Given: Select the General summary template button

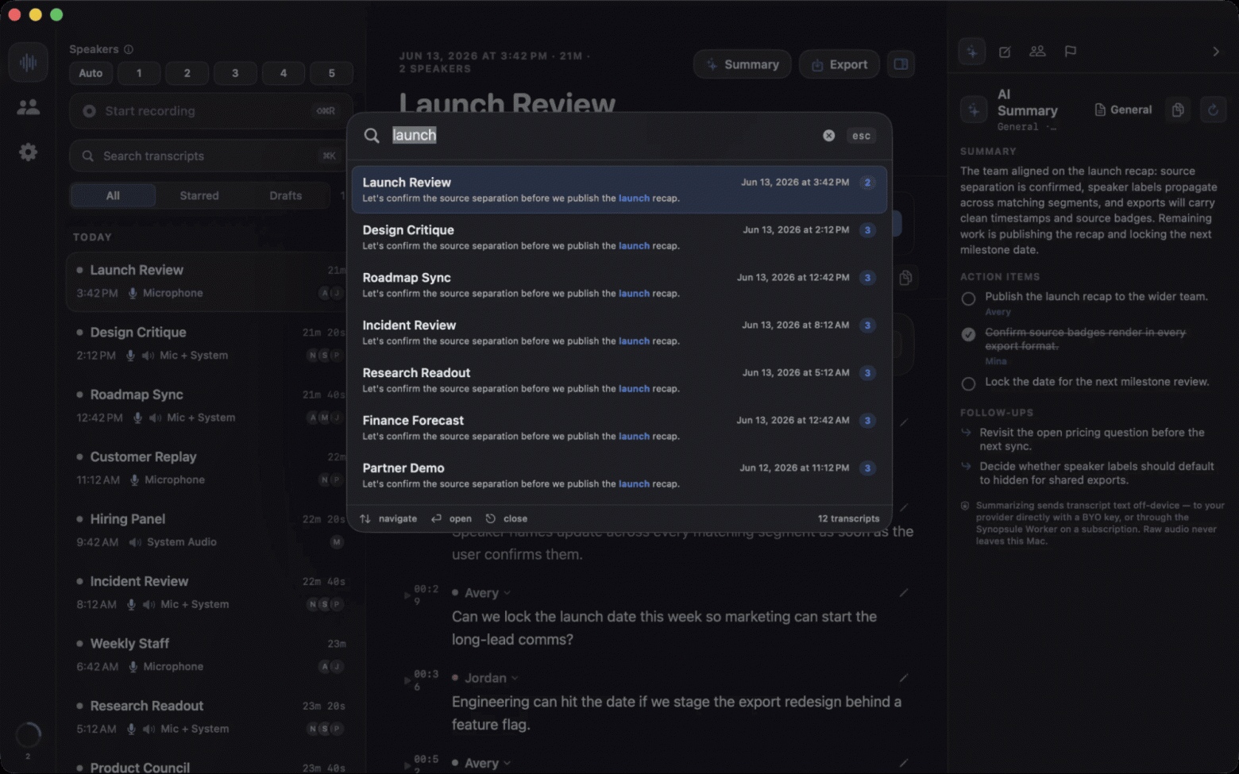Looking at the screenshot, I should tap(1123, 110).
